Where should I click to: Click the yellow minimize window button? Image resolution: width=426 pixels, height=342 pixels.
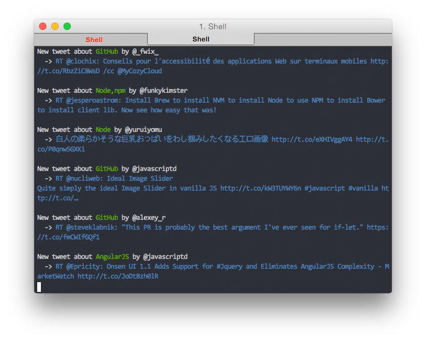pyautogui.click(x=55, y=26)
